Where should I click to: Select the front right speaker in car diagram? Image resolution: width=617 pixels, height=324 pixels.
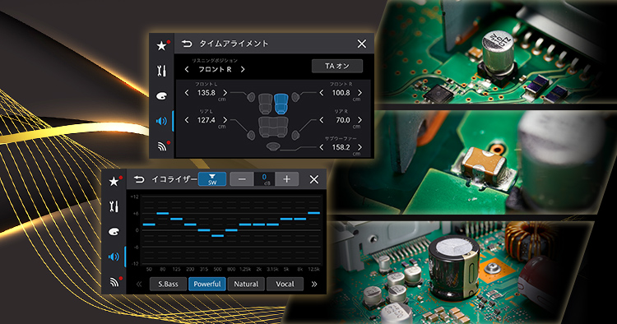295,97
